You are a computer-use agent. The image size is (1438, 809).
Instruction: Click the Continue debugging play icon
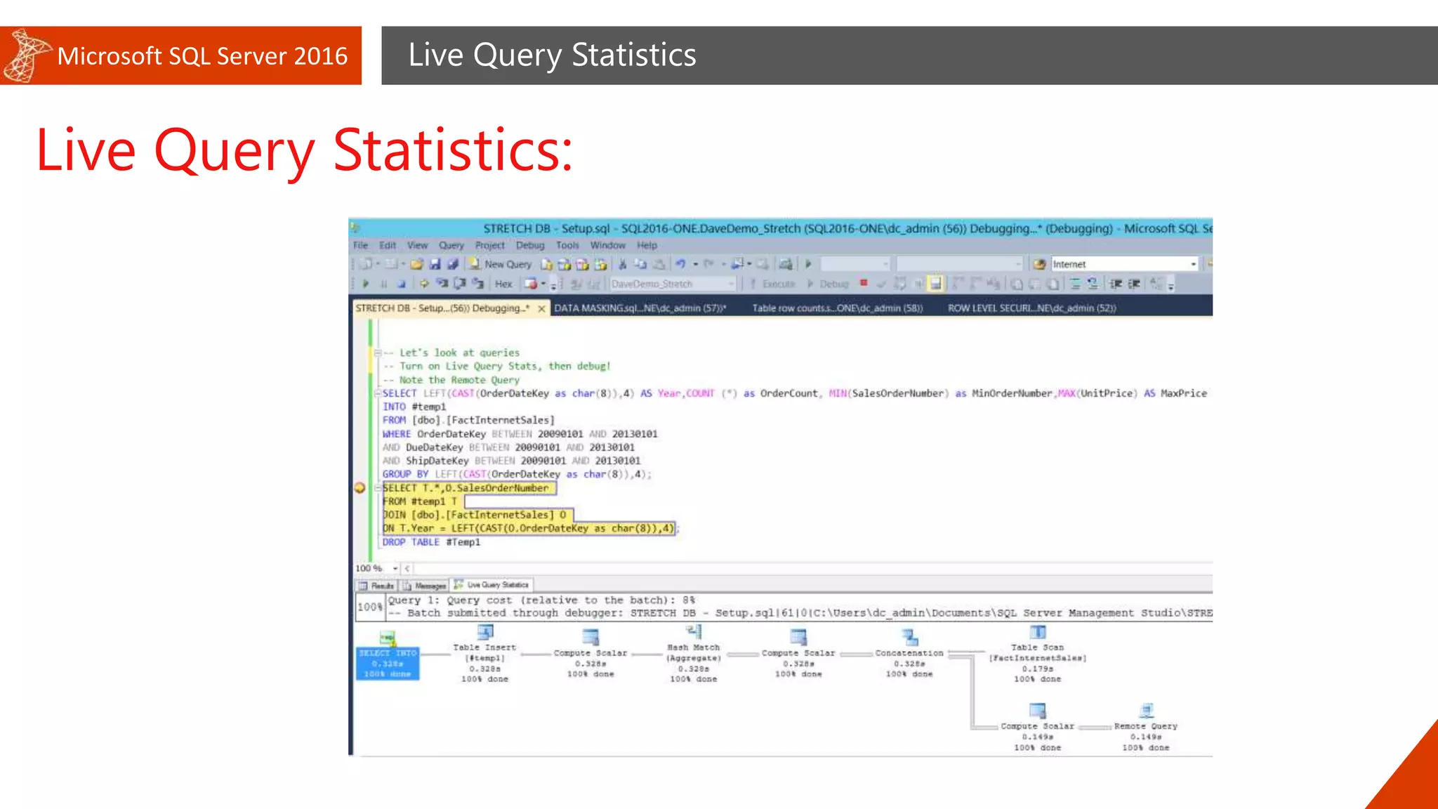pos(366,284)
